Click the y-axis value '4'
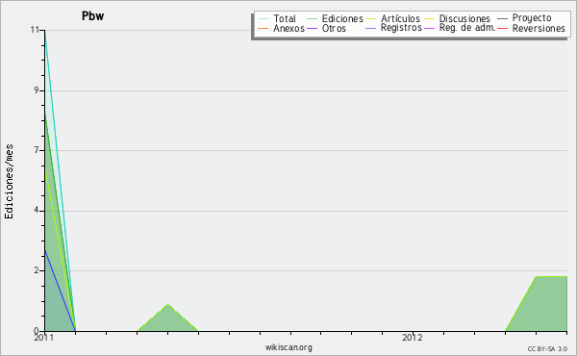The width and height of the screenshot is (577, 356). pyautogui.click(x=37, y=210)
